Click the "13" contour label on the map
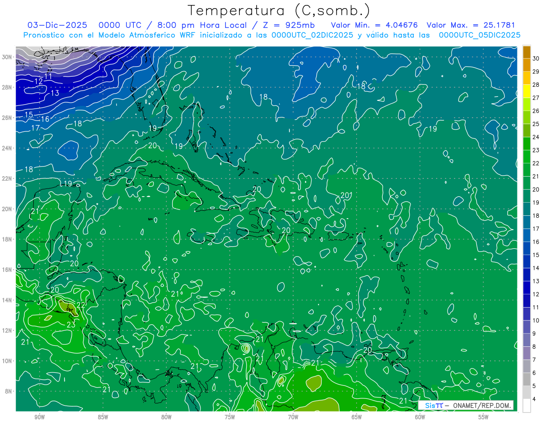Viewport: 548px width, 423px height. point(55,93)
